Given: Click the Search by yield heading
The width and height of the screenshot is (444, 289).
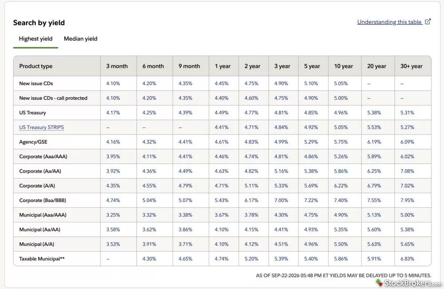Looking at the screenshot, I should 39,23.
